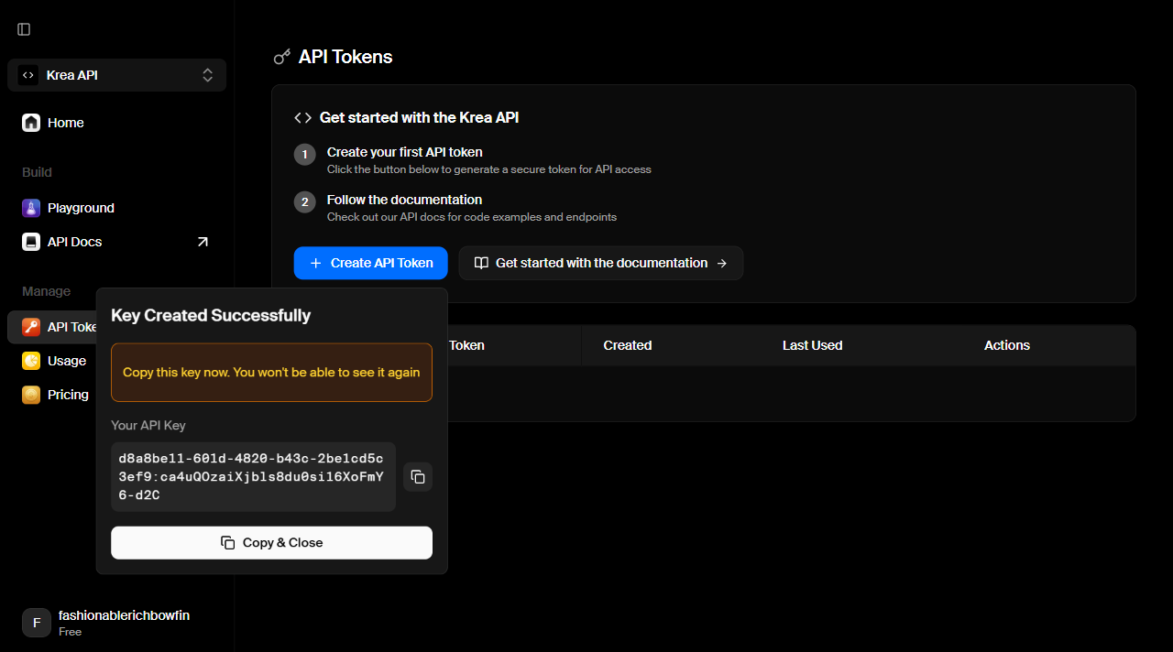
Task: Go to Home in the sidebar
Action: (116, 123)
